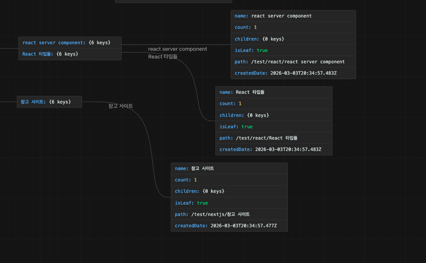The image size is (426, 263).
Task: Select the 'name: react server component' row
Action: pos(293,16)
